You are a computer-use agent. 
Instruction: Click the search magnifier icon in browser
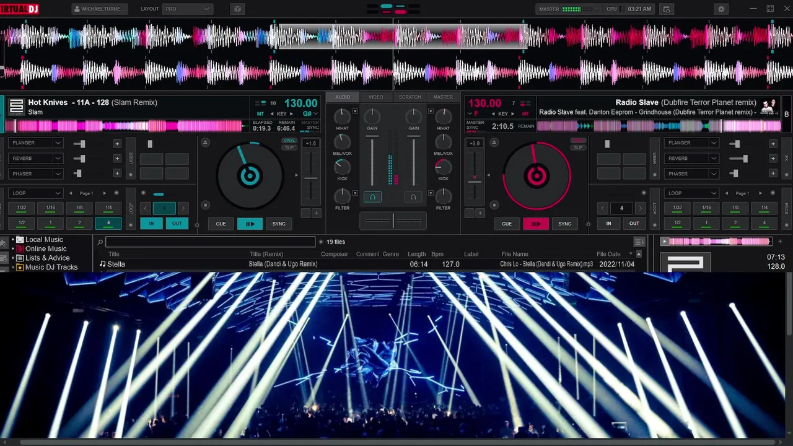click(100, 242)
